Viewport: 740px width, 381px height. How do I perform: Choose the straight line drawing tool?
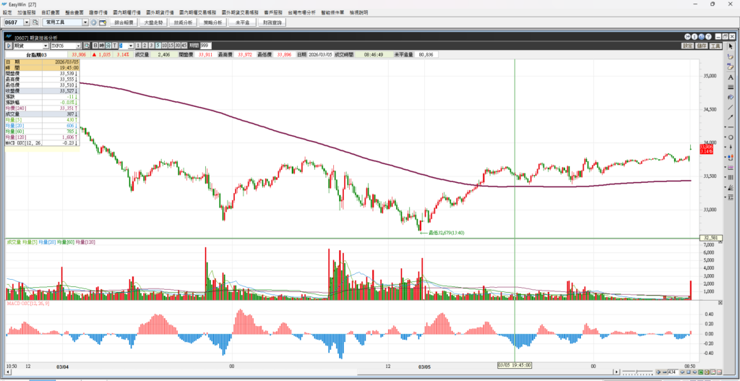[x=731, y=107]
